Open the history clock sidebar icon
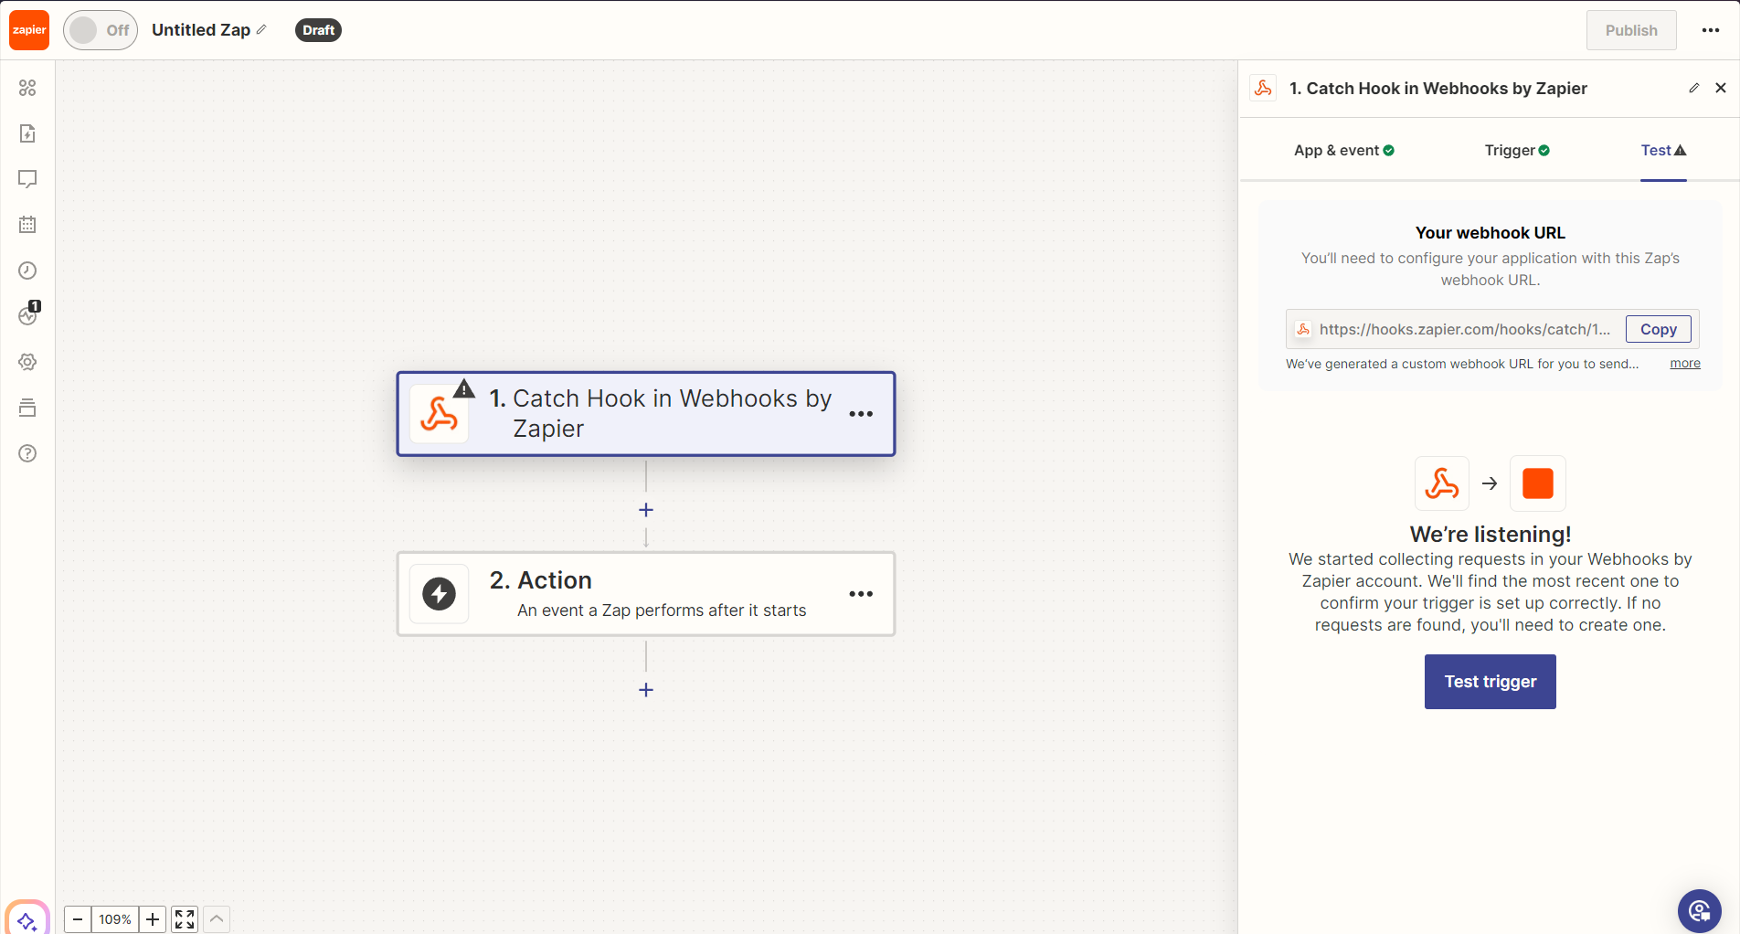Screen dimensions: 1740x934 (x=27, y=271)
